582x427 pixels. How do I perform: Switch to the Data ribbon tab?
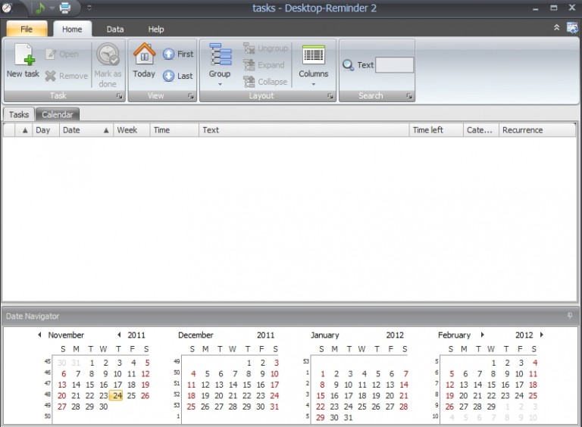coord(115,29)
